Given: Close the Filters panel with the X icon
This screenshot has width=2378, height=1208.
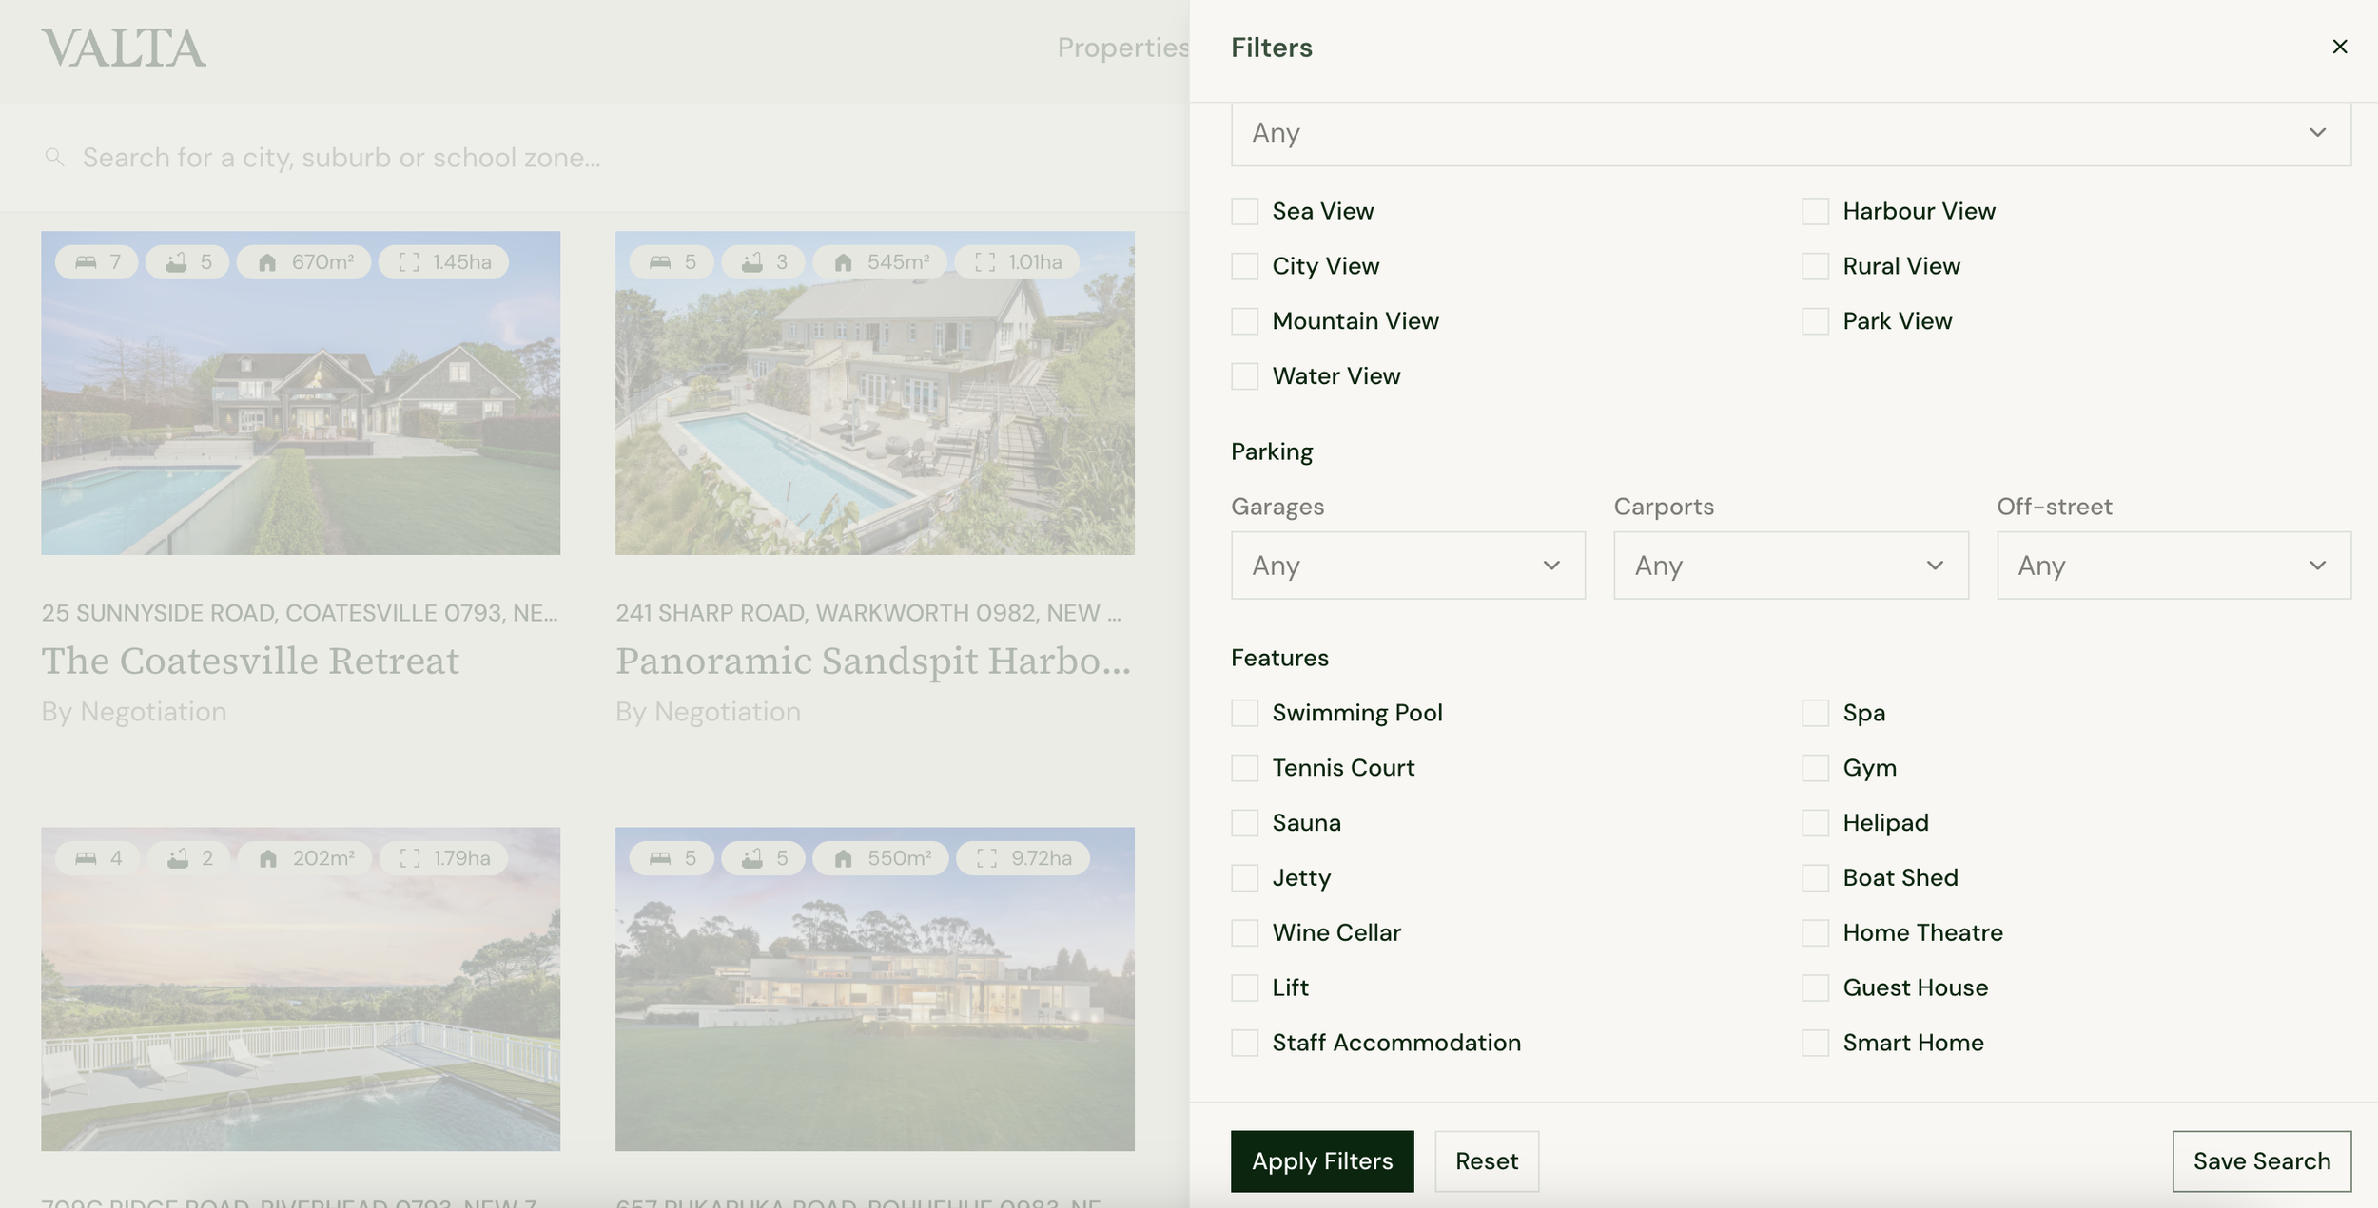Looking at the screenshot, I should 2339,47.
